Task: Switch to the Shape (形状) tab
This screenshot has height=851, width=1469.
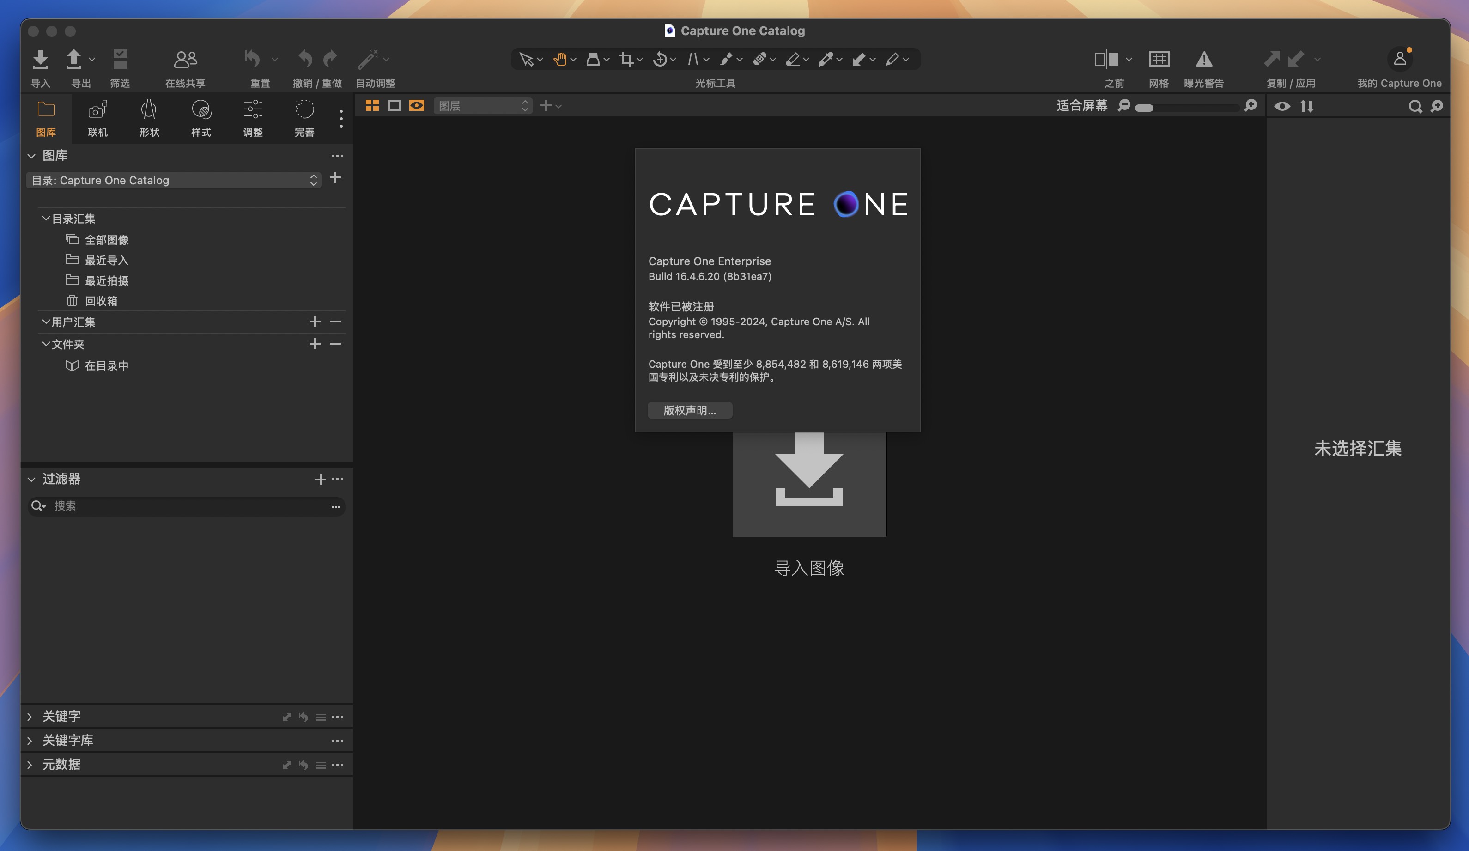Action: (x=149, y=118)
